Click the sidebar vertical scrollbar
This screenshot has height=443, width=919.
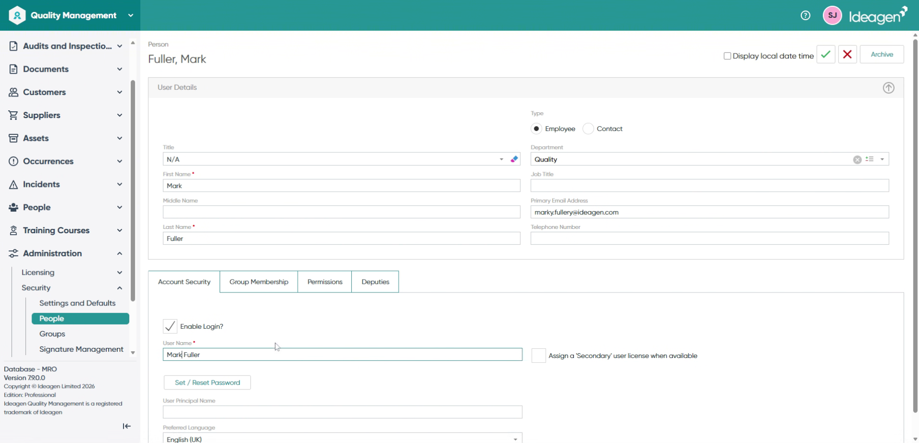point(133,191)
